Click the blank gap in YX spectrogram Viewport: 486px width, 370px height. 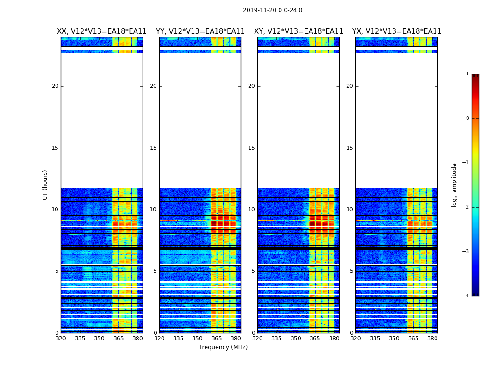397,120
